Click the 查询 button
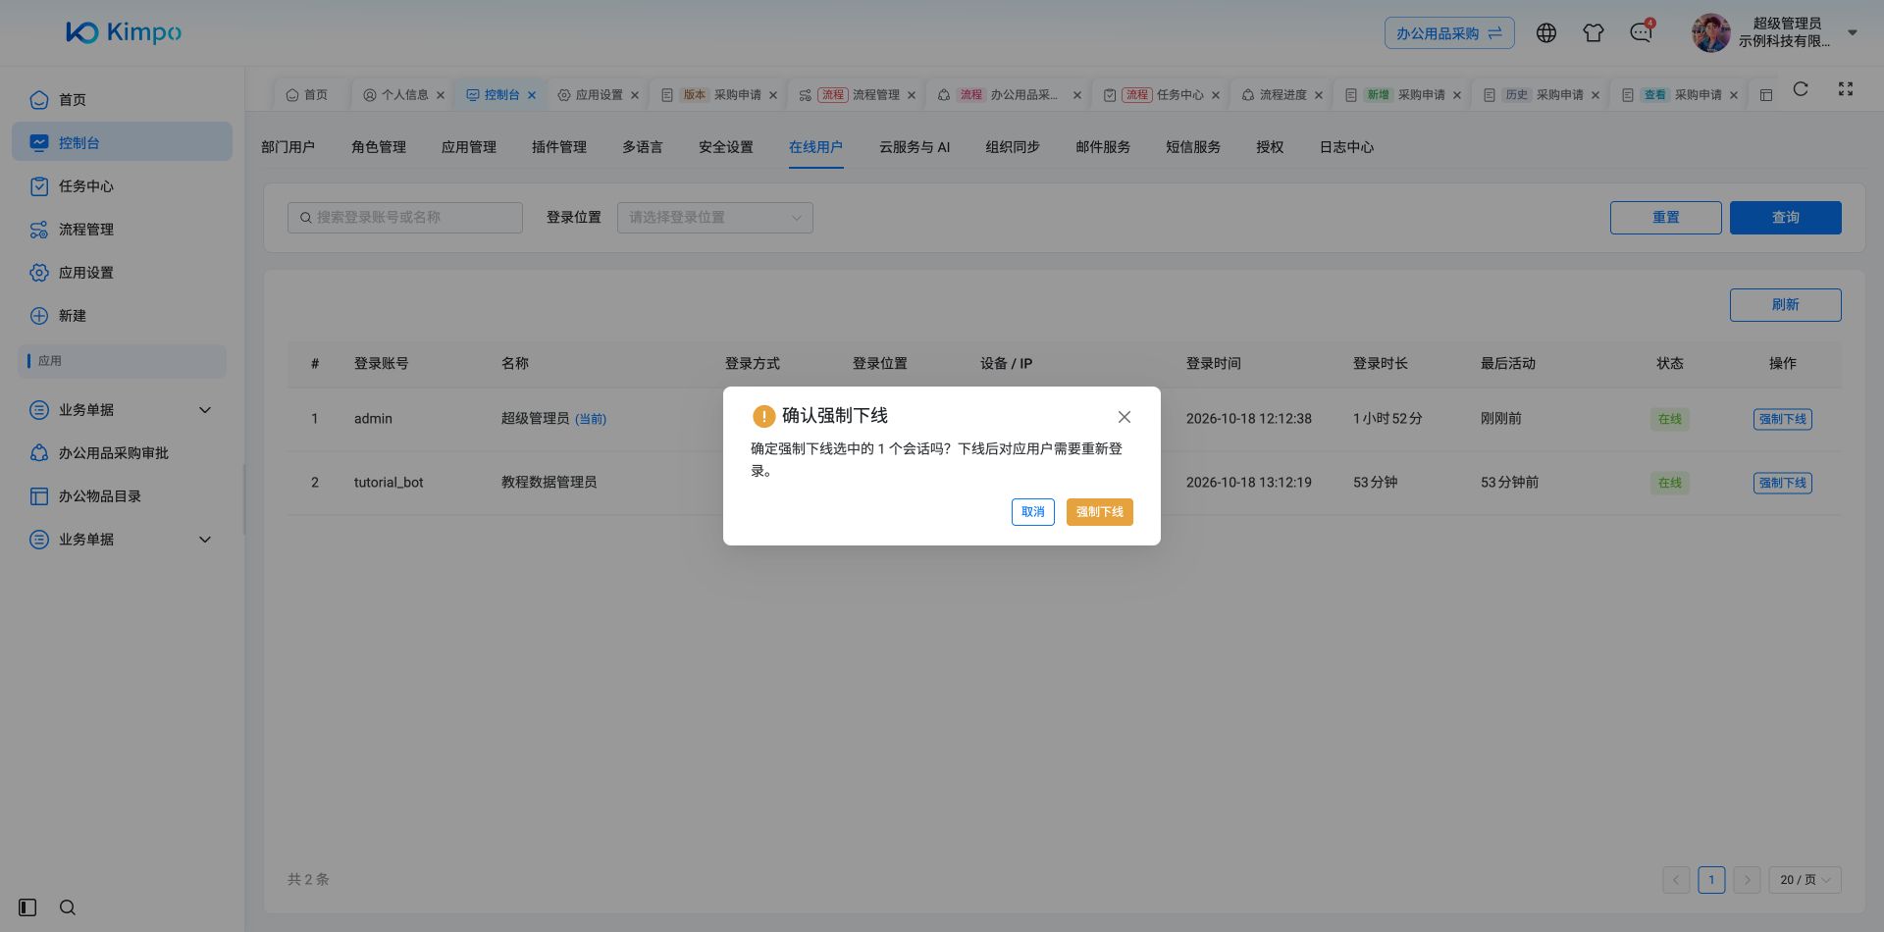 tap(1786, 217)
